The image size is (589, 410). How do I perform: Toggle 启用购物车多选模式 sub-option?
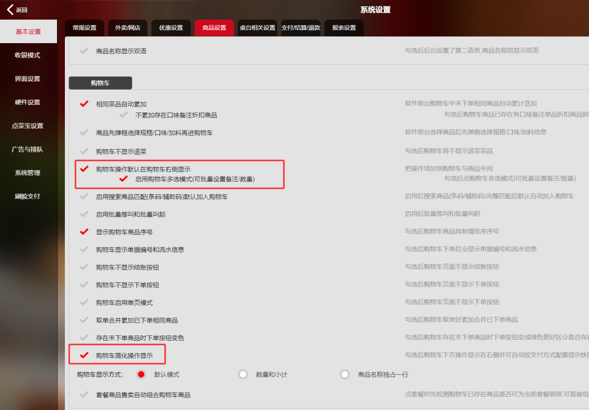123,179
